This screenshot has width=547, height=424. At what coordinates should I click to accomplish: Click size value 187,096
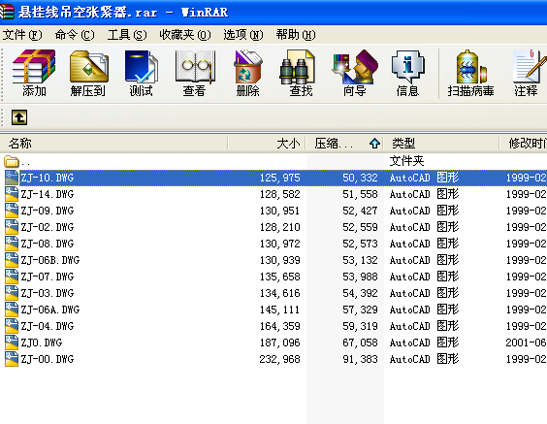279,342
